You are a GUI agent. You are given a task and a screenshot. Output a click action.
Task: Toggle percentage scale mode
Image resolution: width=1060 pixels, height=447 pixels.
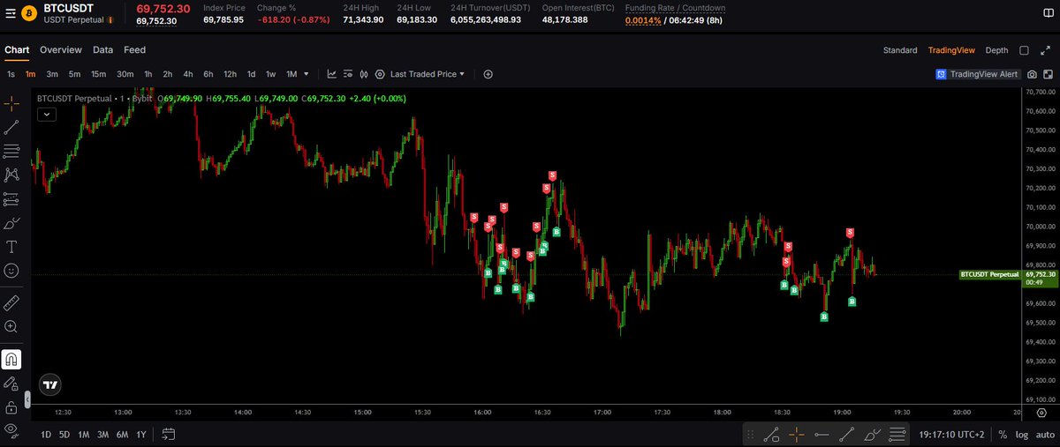1003,435
